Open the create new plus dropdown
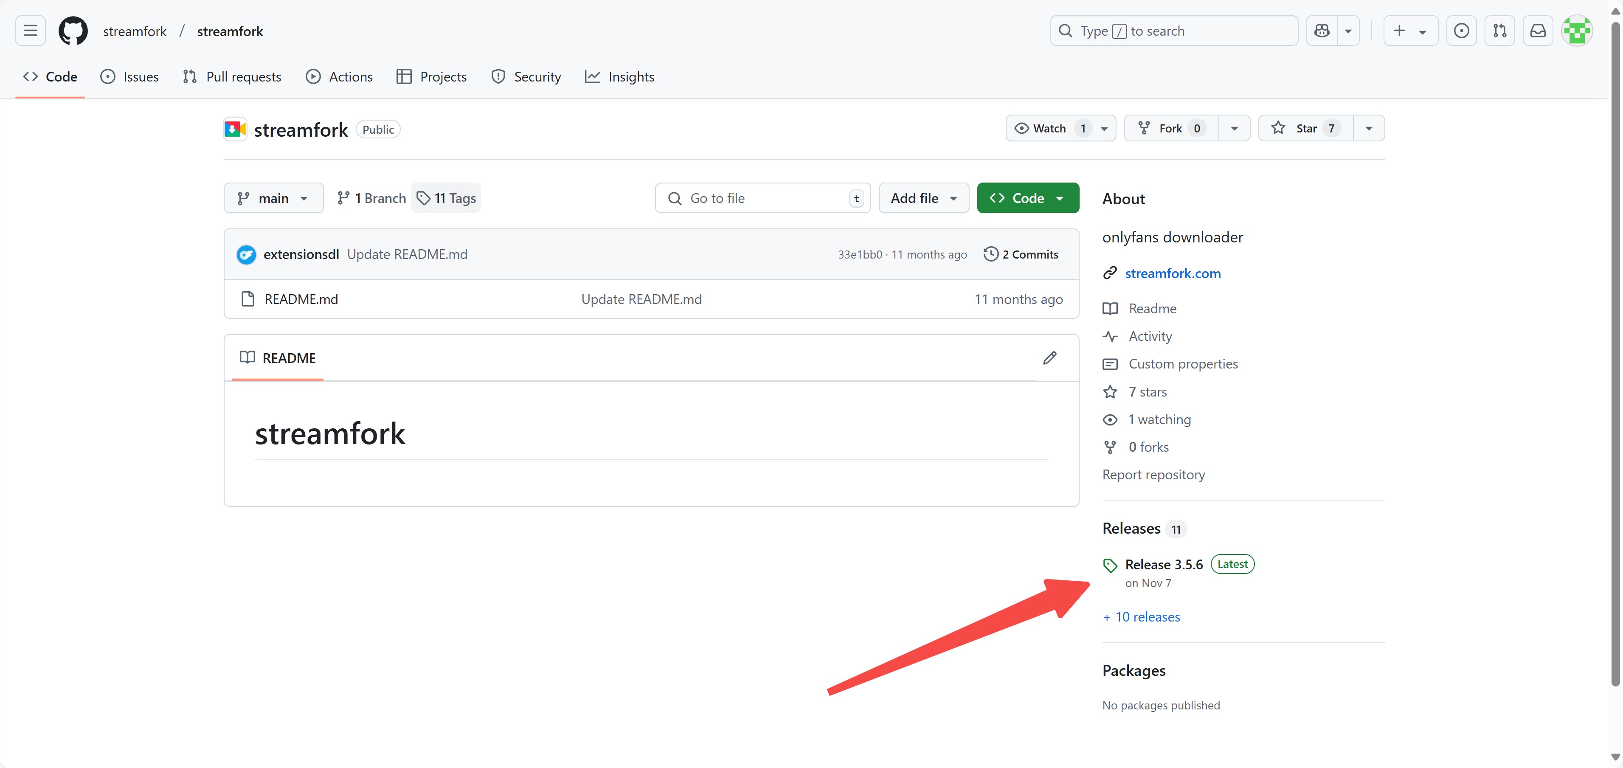The height and width of the screenshot is (768, 1623). tap(1410, 31)
